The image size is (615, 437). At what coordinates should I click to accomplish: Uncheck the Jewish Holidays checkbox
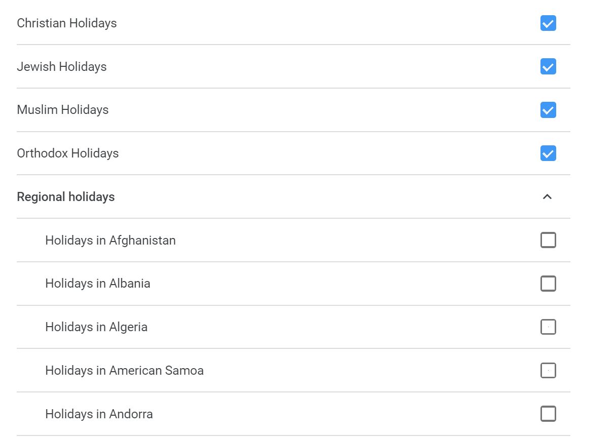(548, 67)
